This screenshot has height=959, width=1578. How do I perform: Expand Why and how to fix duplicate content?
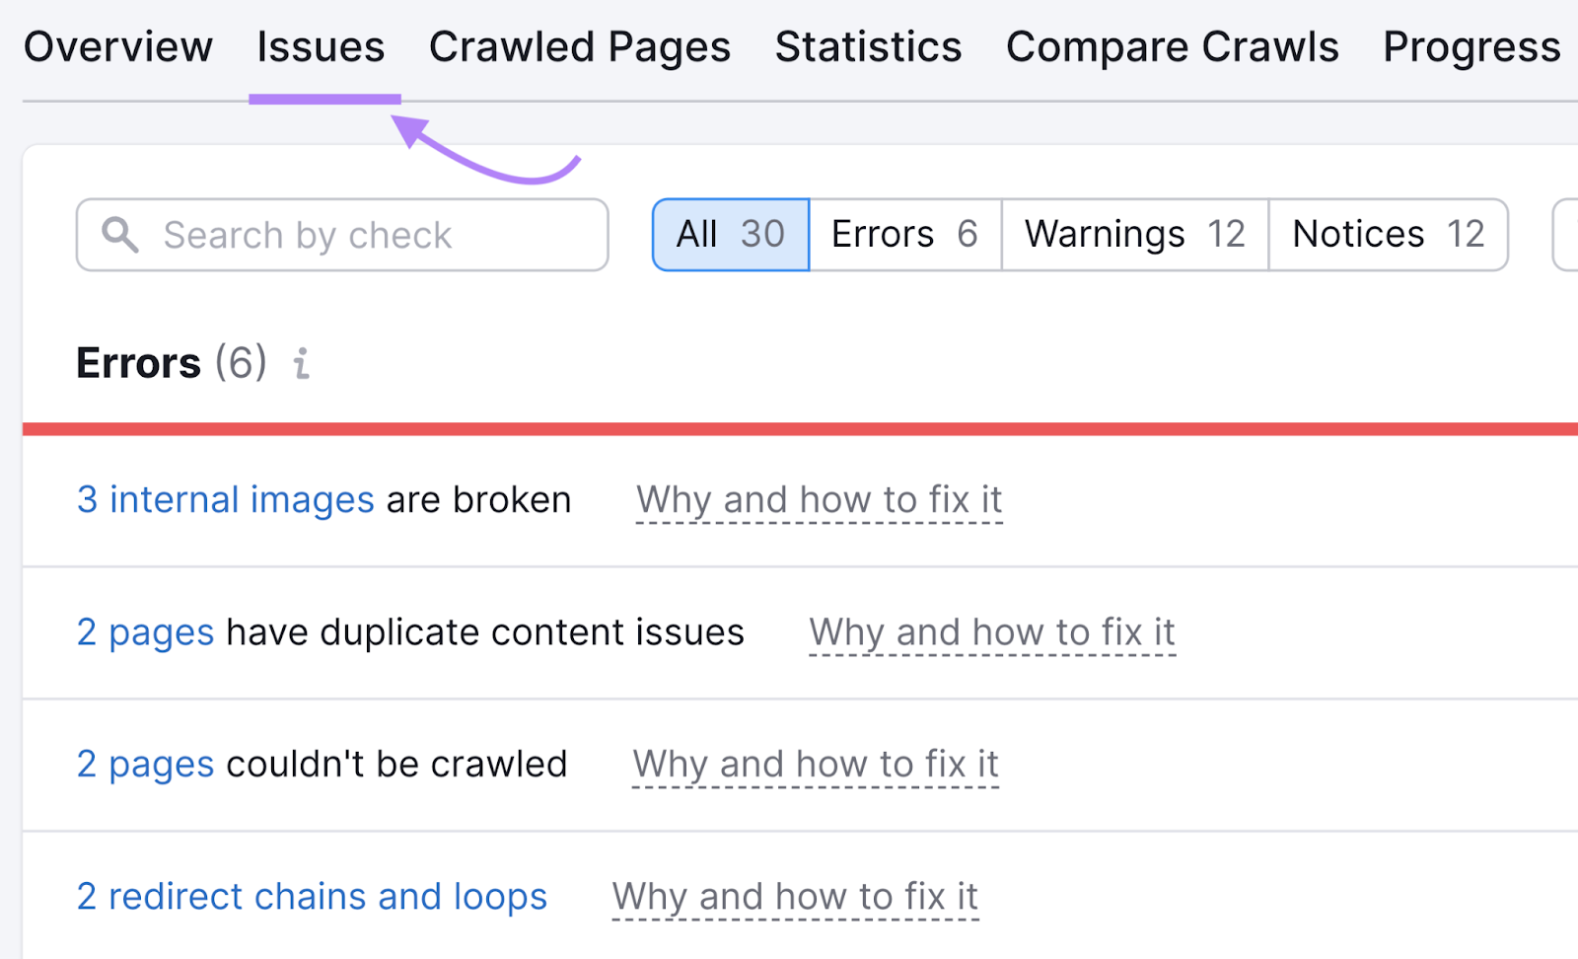coord(991,632)
